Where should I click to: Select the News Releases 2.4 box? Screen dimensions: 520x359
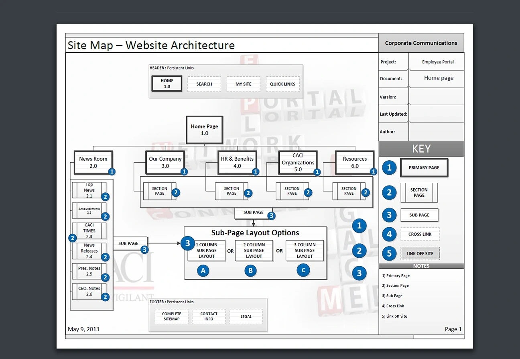pyautogui.click(x=89, y=251)
